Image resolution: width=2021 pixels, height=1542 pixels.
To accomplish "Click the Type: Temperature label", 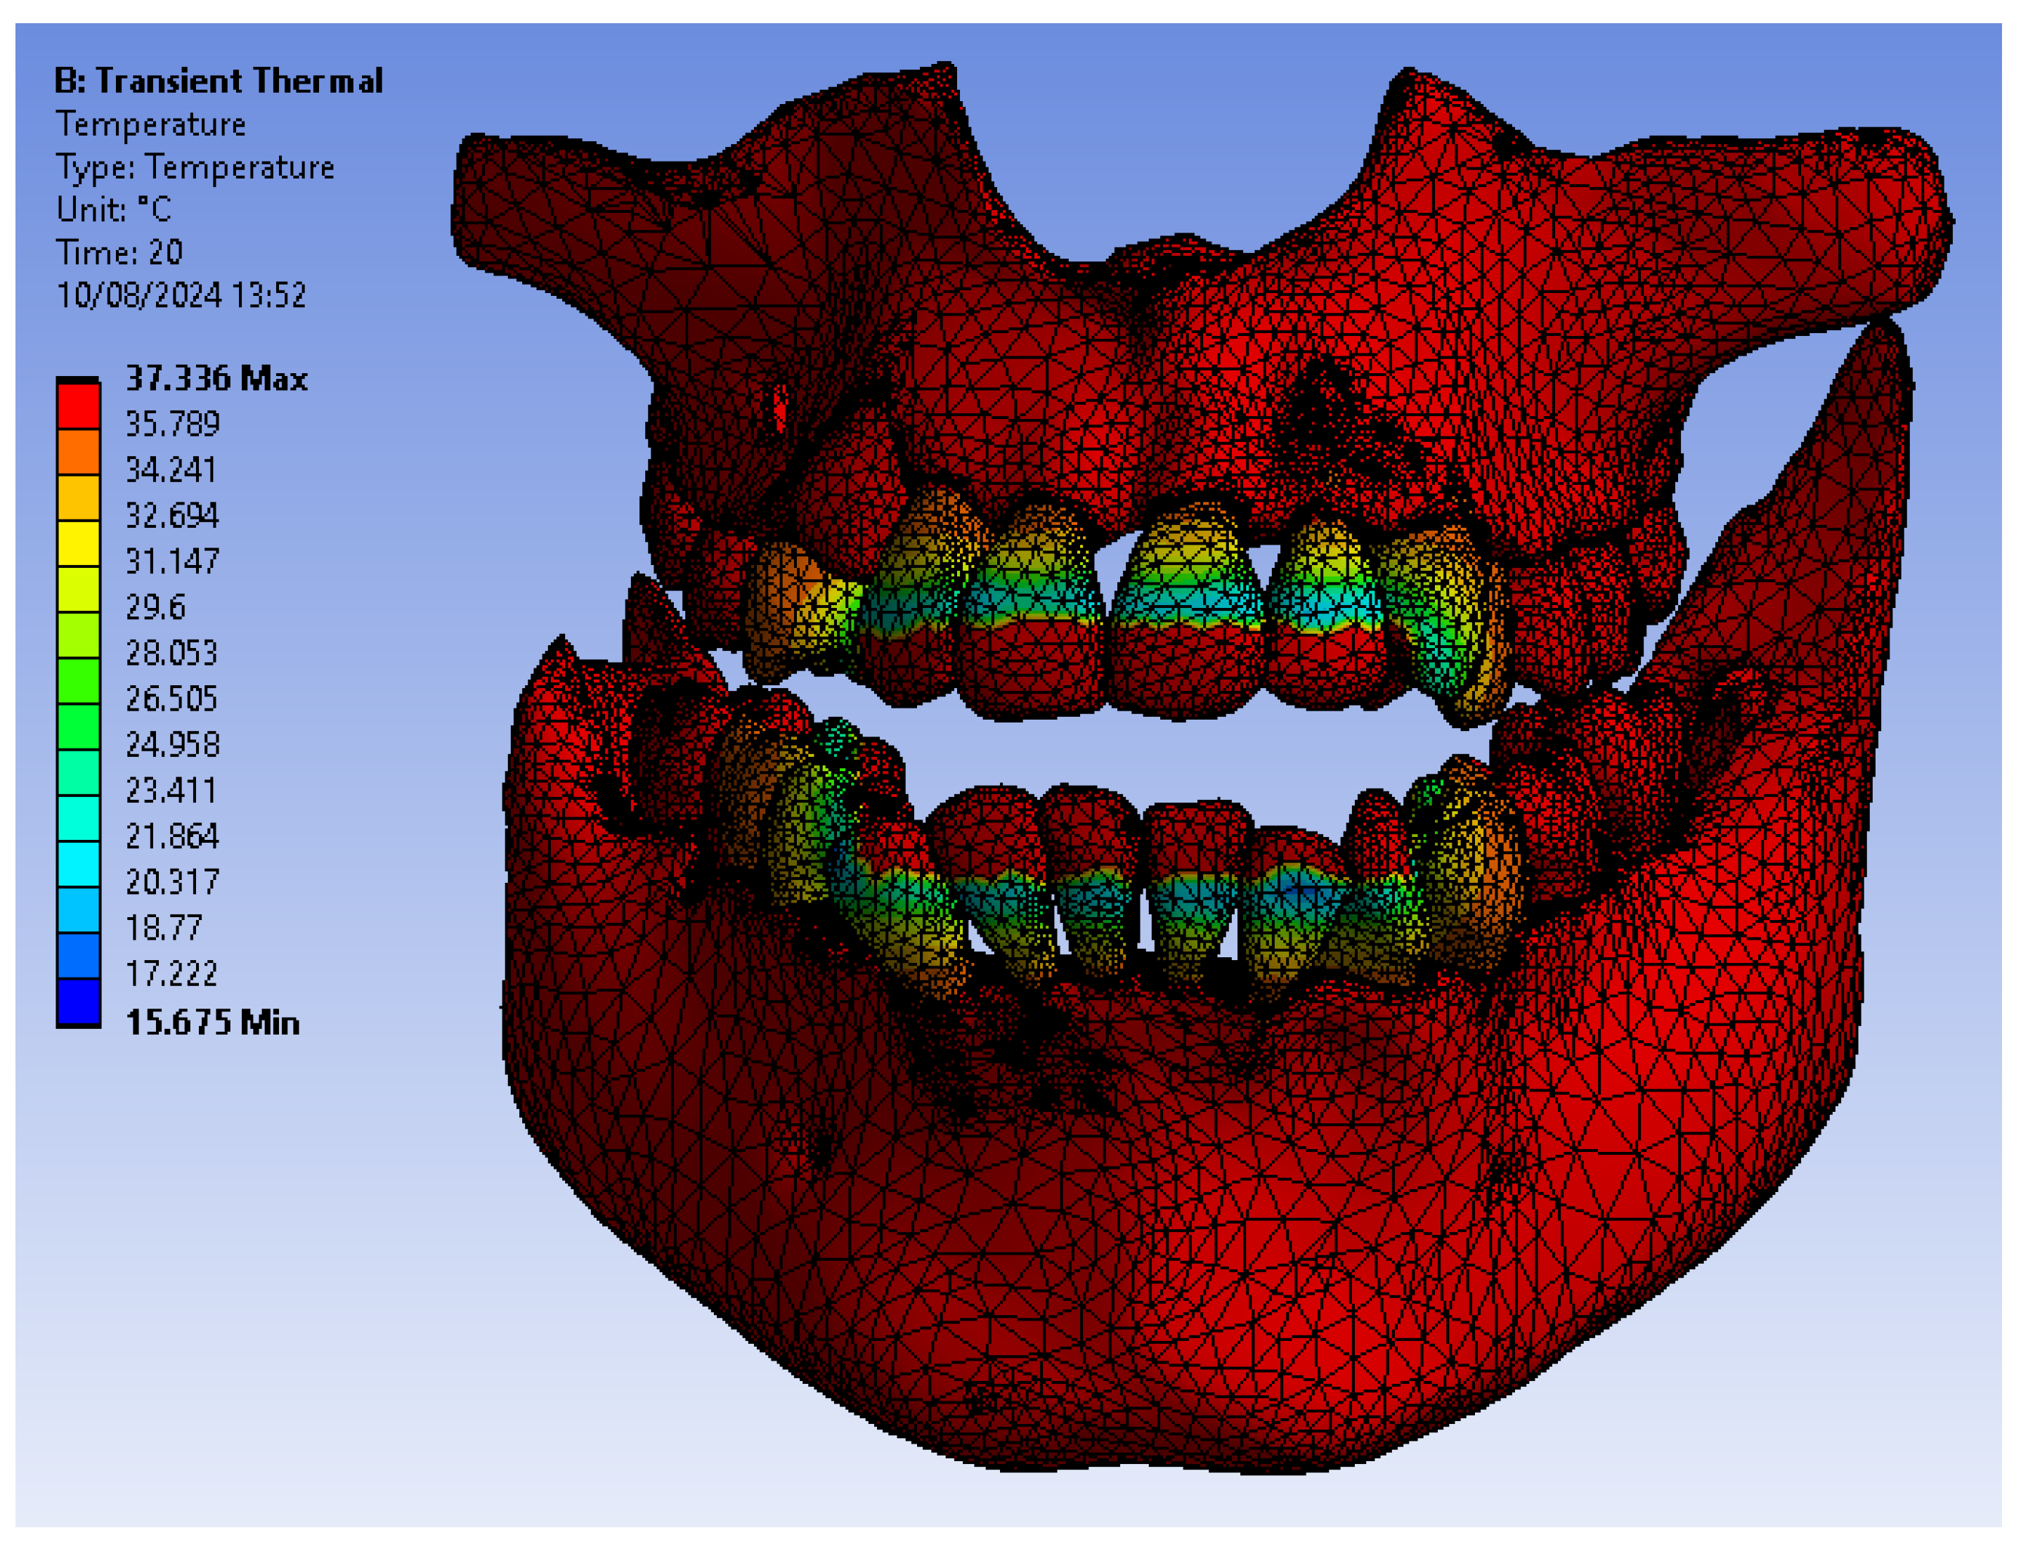I will (195, 167).
